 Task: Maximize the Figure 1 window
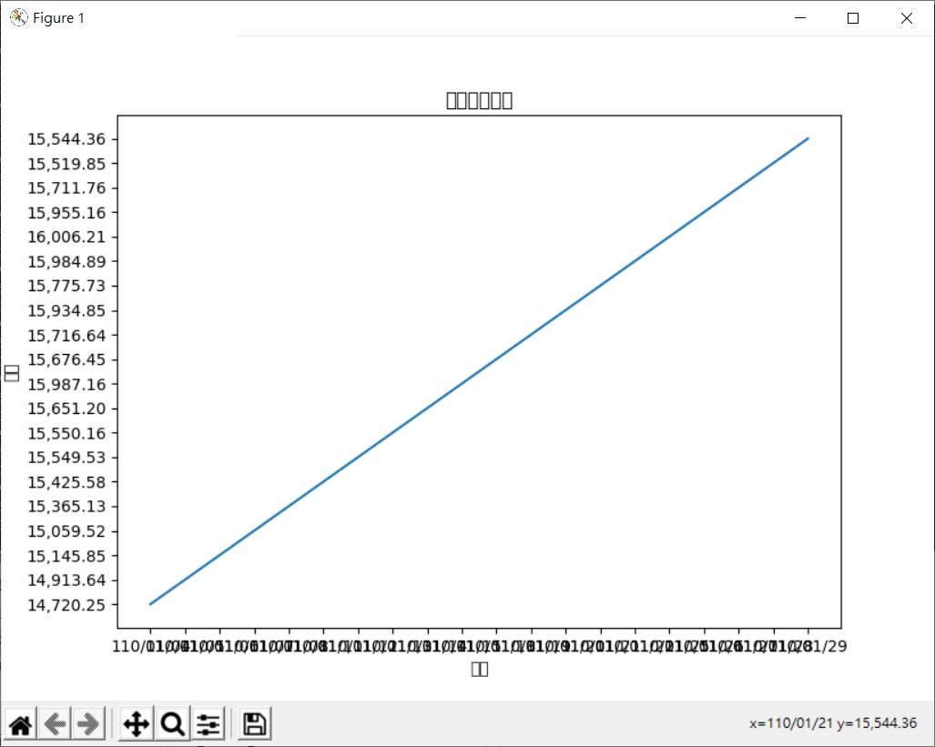point(853,18)
